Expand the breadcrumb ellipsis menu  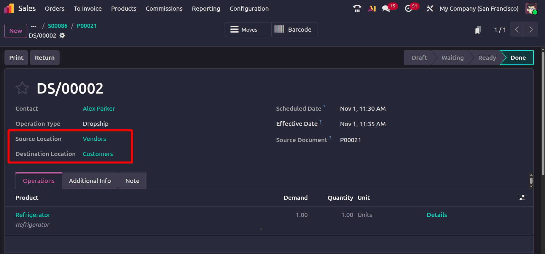[34, 26]
